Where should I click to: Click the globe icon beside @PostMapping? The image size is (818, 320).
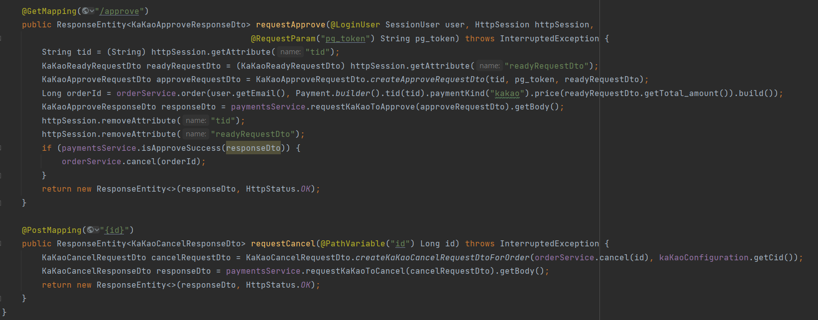coord(91,230)
